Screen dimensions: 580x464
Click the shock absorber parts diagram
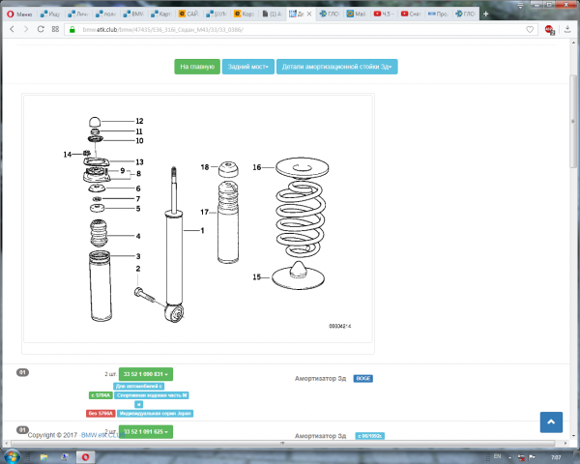coord(198,217)
